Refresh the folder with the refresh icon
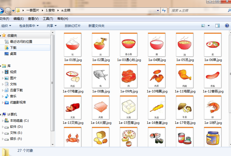The width and height of the screenshot is (231, 156). click(164, 10)
